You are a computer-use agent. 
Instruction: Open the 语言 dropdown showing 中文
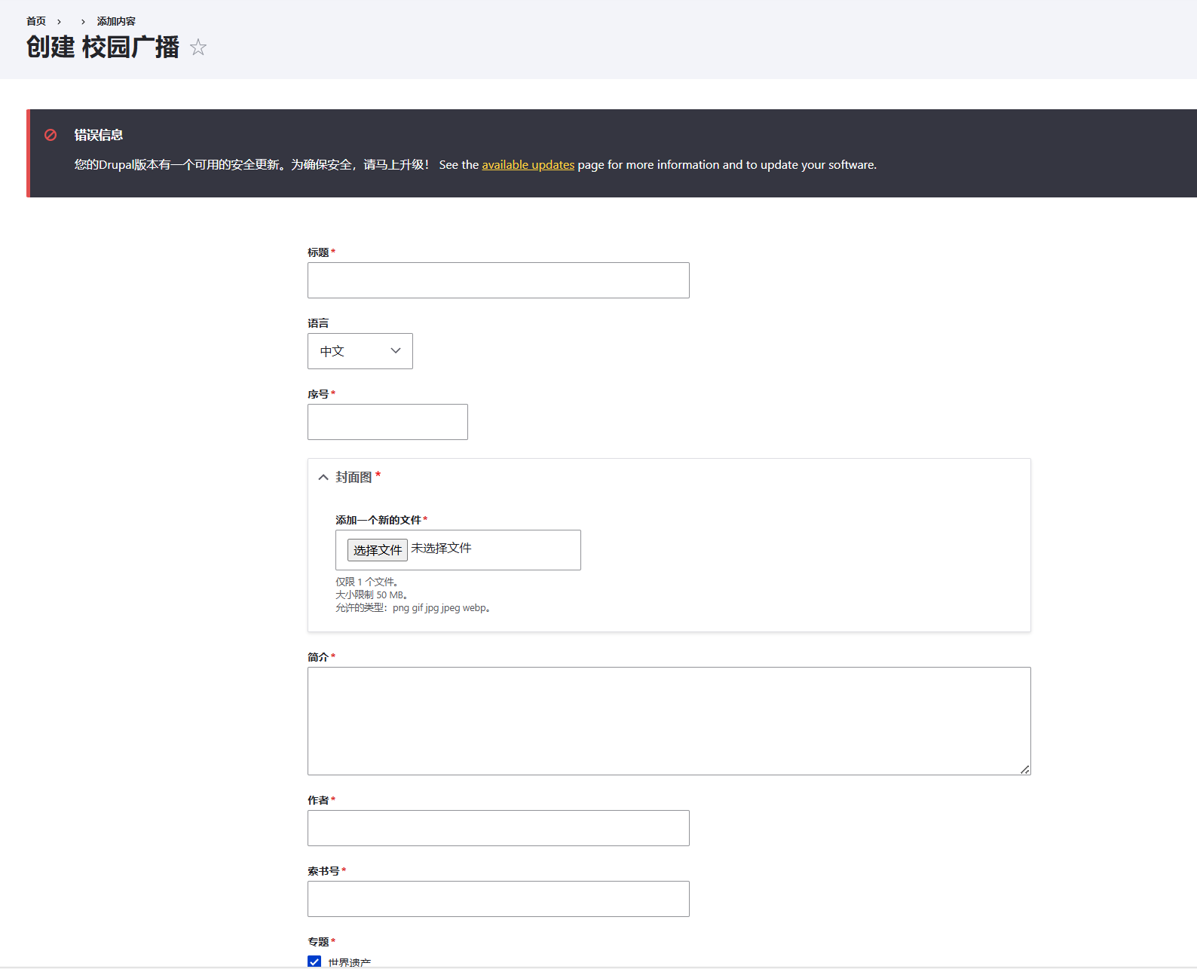pos(360,351)
